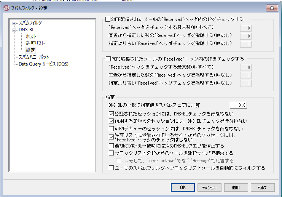Viewport: 282px width, 197px height.
Task: Open スパムハニーポット in the tree
Action: click(x=34, y=57)
